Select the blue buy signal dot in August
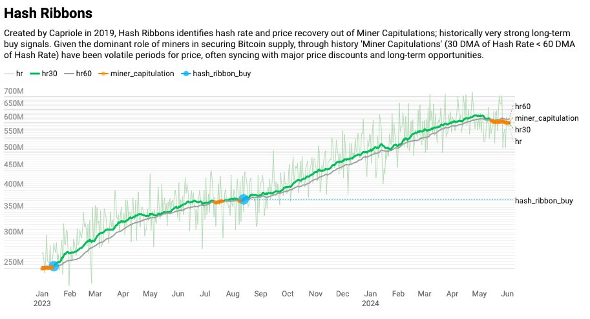This screenshot has width=590, height=319. pos(244,200)
